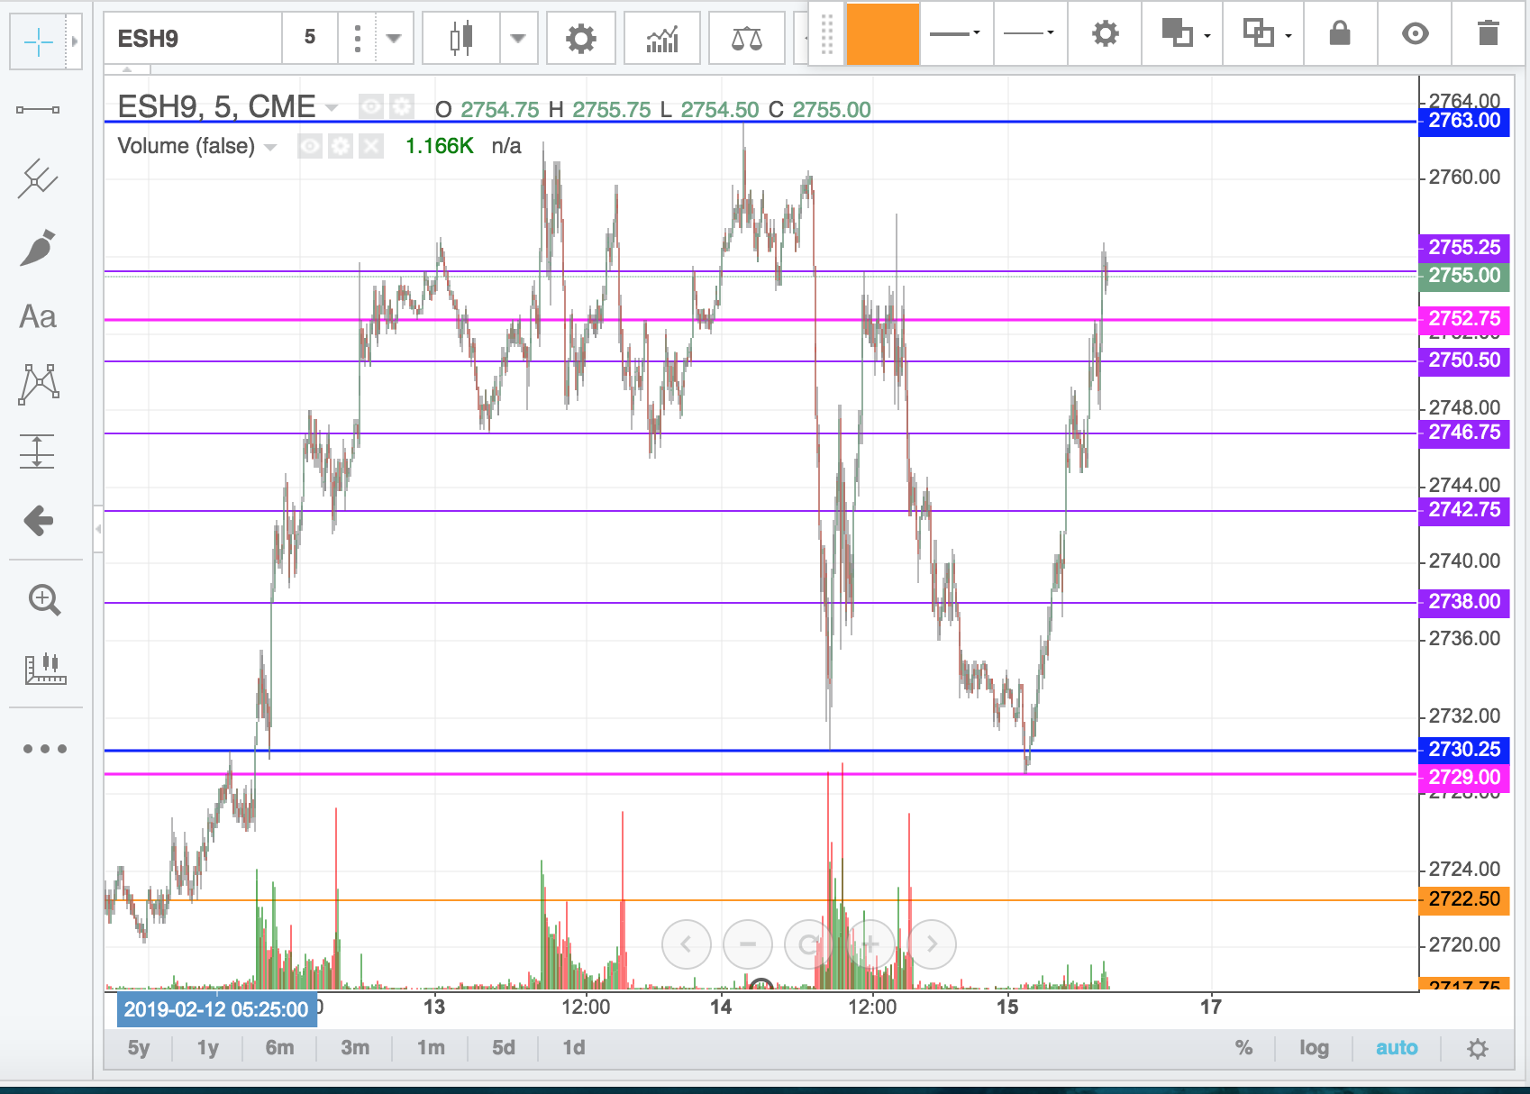
Task: Click the 2019-02-12 05:25:00 time label
Action: tap(216, 1009)
